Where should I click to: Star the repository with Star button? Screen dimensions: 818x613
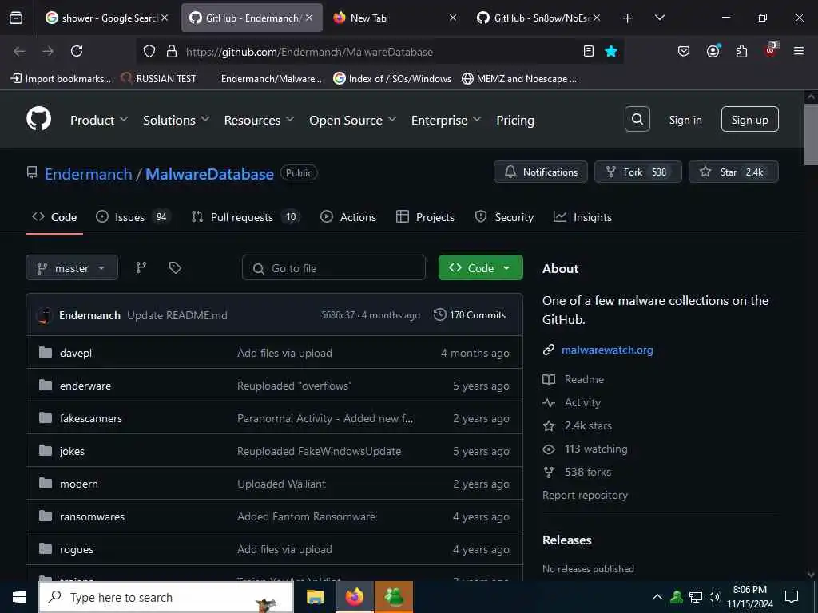tap(733, 172)
